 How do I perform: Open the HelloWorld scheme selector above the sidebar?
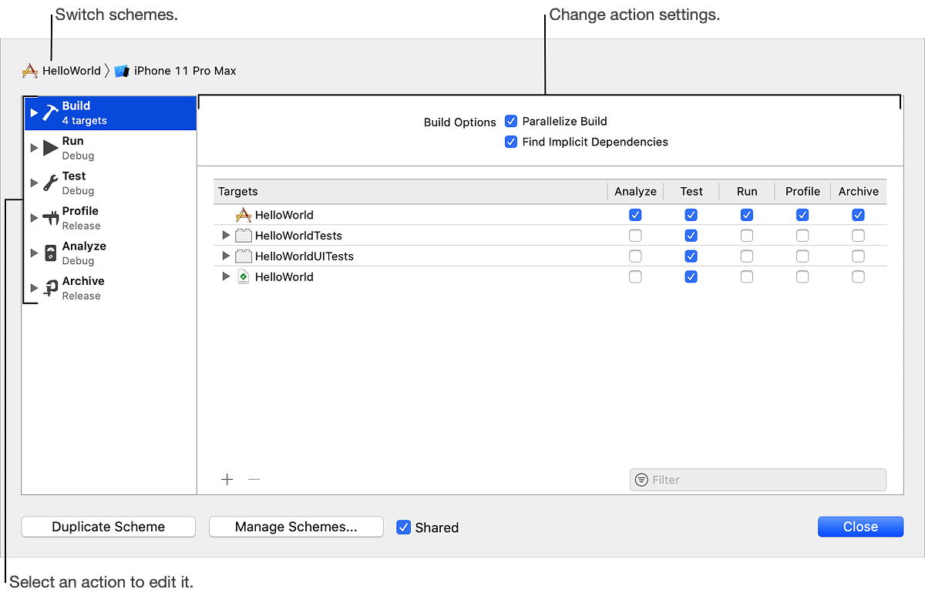62,71
